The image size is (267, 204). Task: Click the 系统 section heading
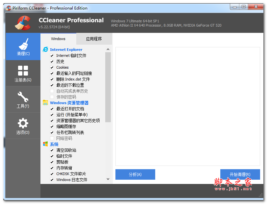54,144
